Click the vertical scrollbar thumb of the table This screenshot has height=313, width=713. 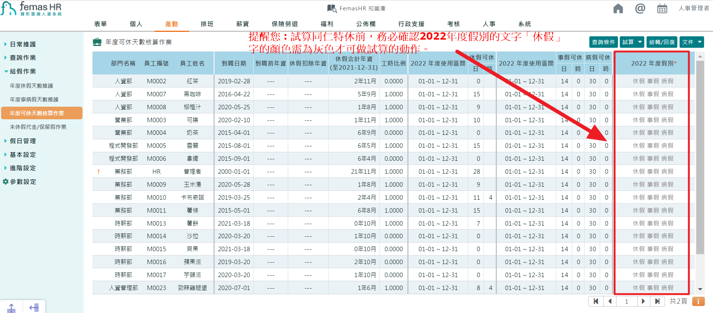pyautogui.click(x=700, y=157)
